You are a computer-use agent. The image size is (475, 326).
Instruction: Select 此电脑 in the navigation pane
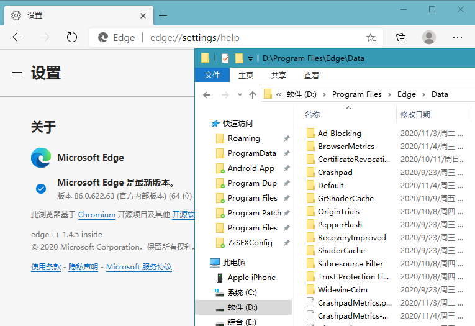[x=234, y=263]
